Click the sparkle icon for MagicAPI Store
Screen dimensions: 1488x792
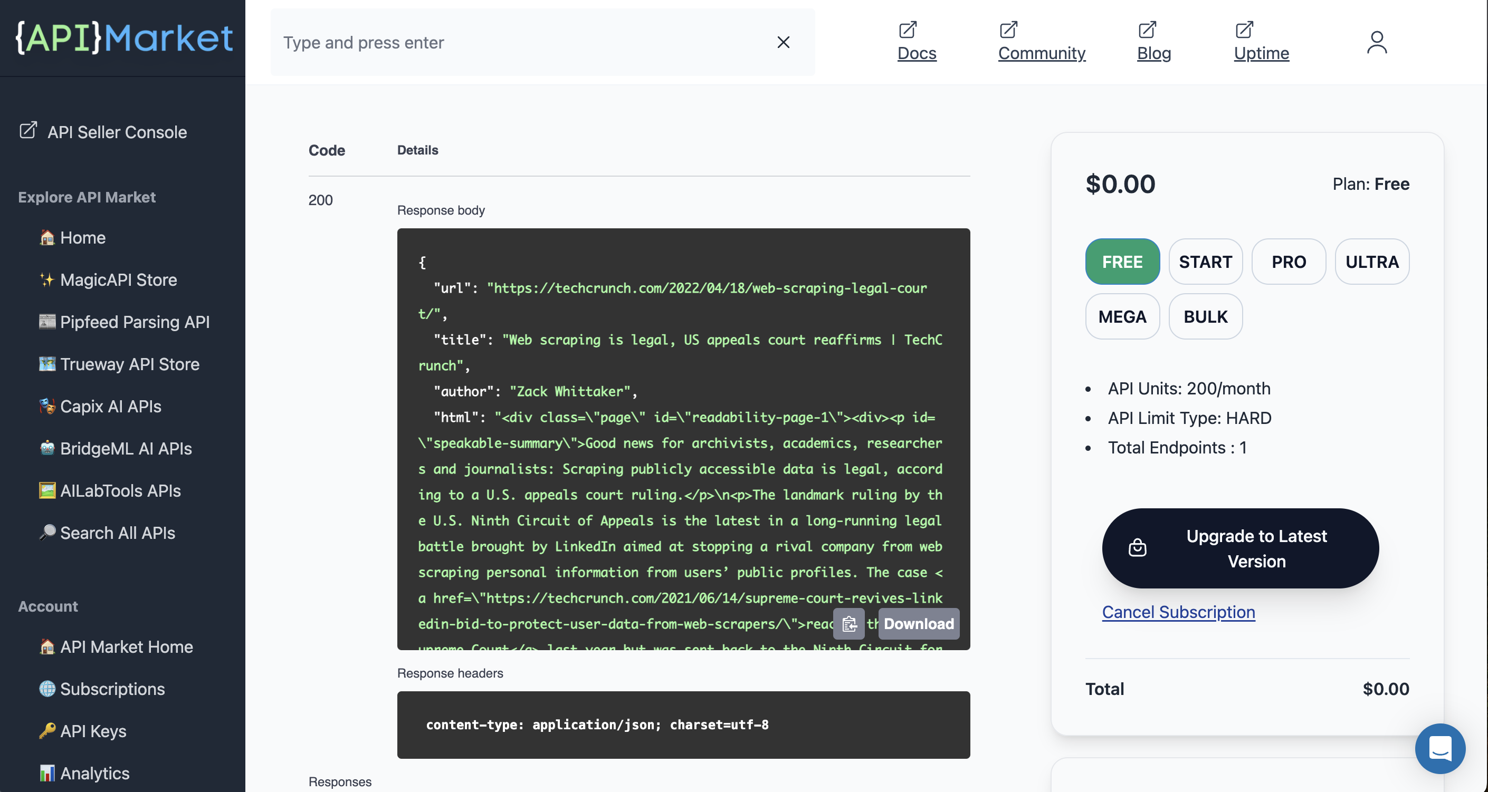coord(47,279)
